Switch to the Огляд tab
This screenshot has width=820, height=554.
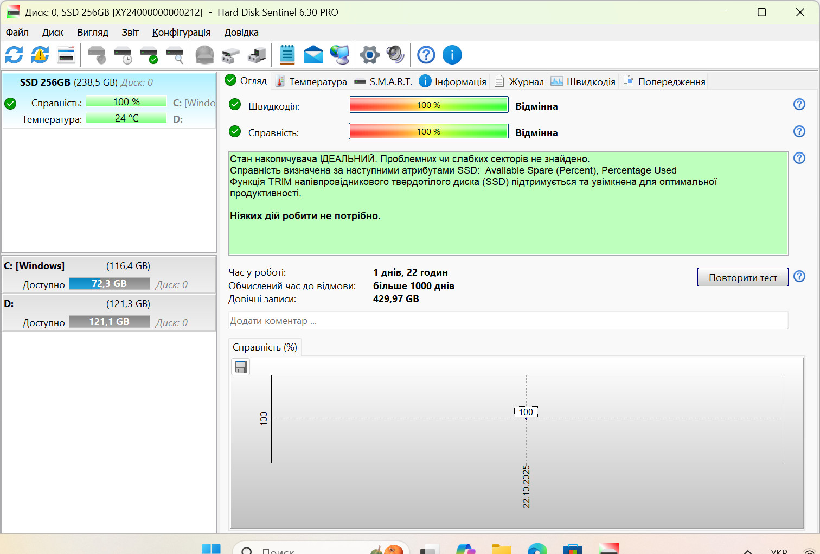(246, 81)
